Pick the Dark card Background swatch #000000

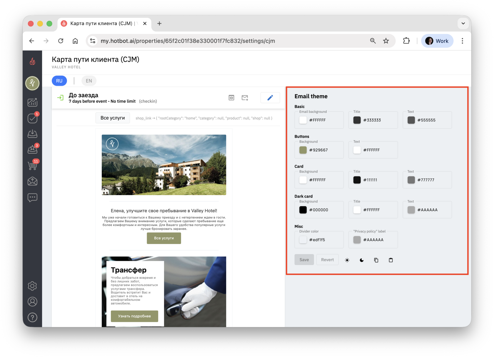(303, 210)
